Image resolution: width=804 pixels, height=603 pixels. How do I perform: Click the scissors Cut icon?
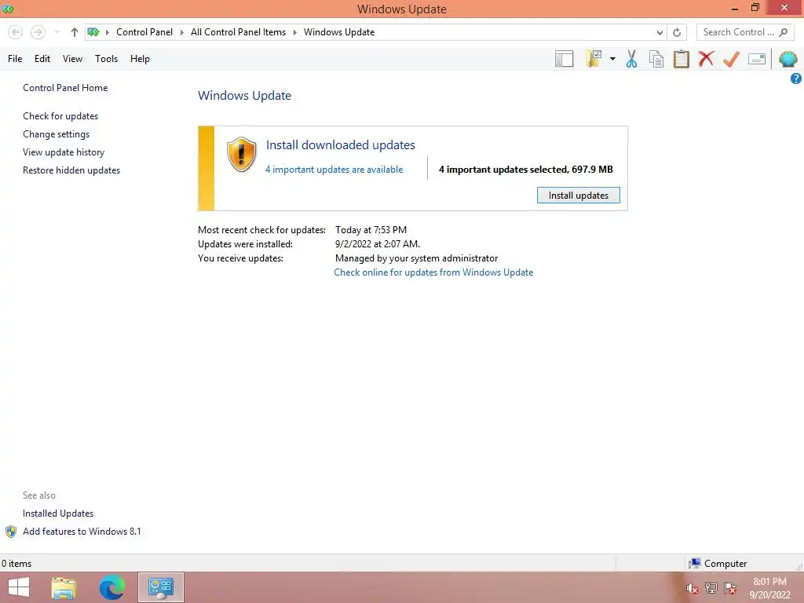point(631,59)
